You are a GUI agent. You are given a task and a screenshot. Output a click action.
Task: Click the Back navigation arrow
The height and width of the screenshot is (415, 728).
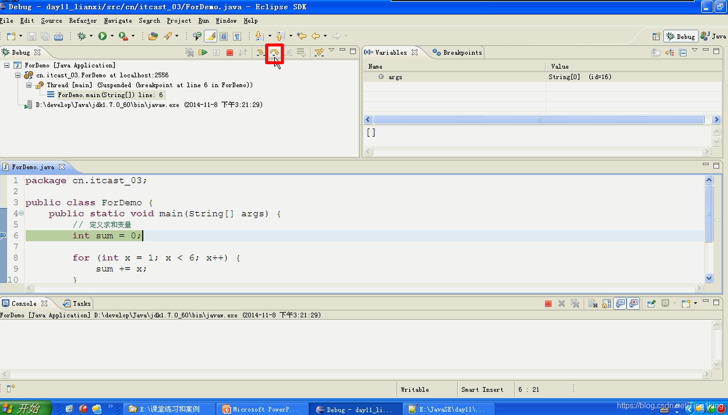pyautogui.click(x=316, y=36)
